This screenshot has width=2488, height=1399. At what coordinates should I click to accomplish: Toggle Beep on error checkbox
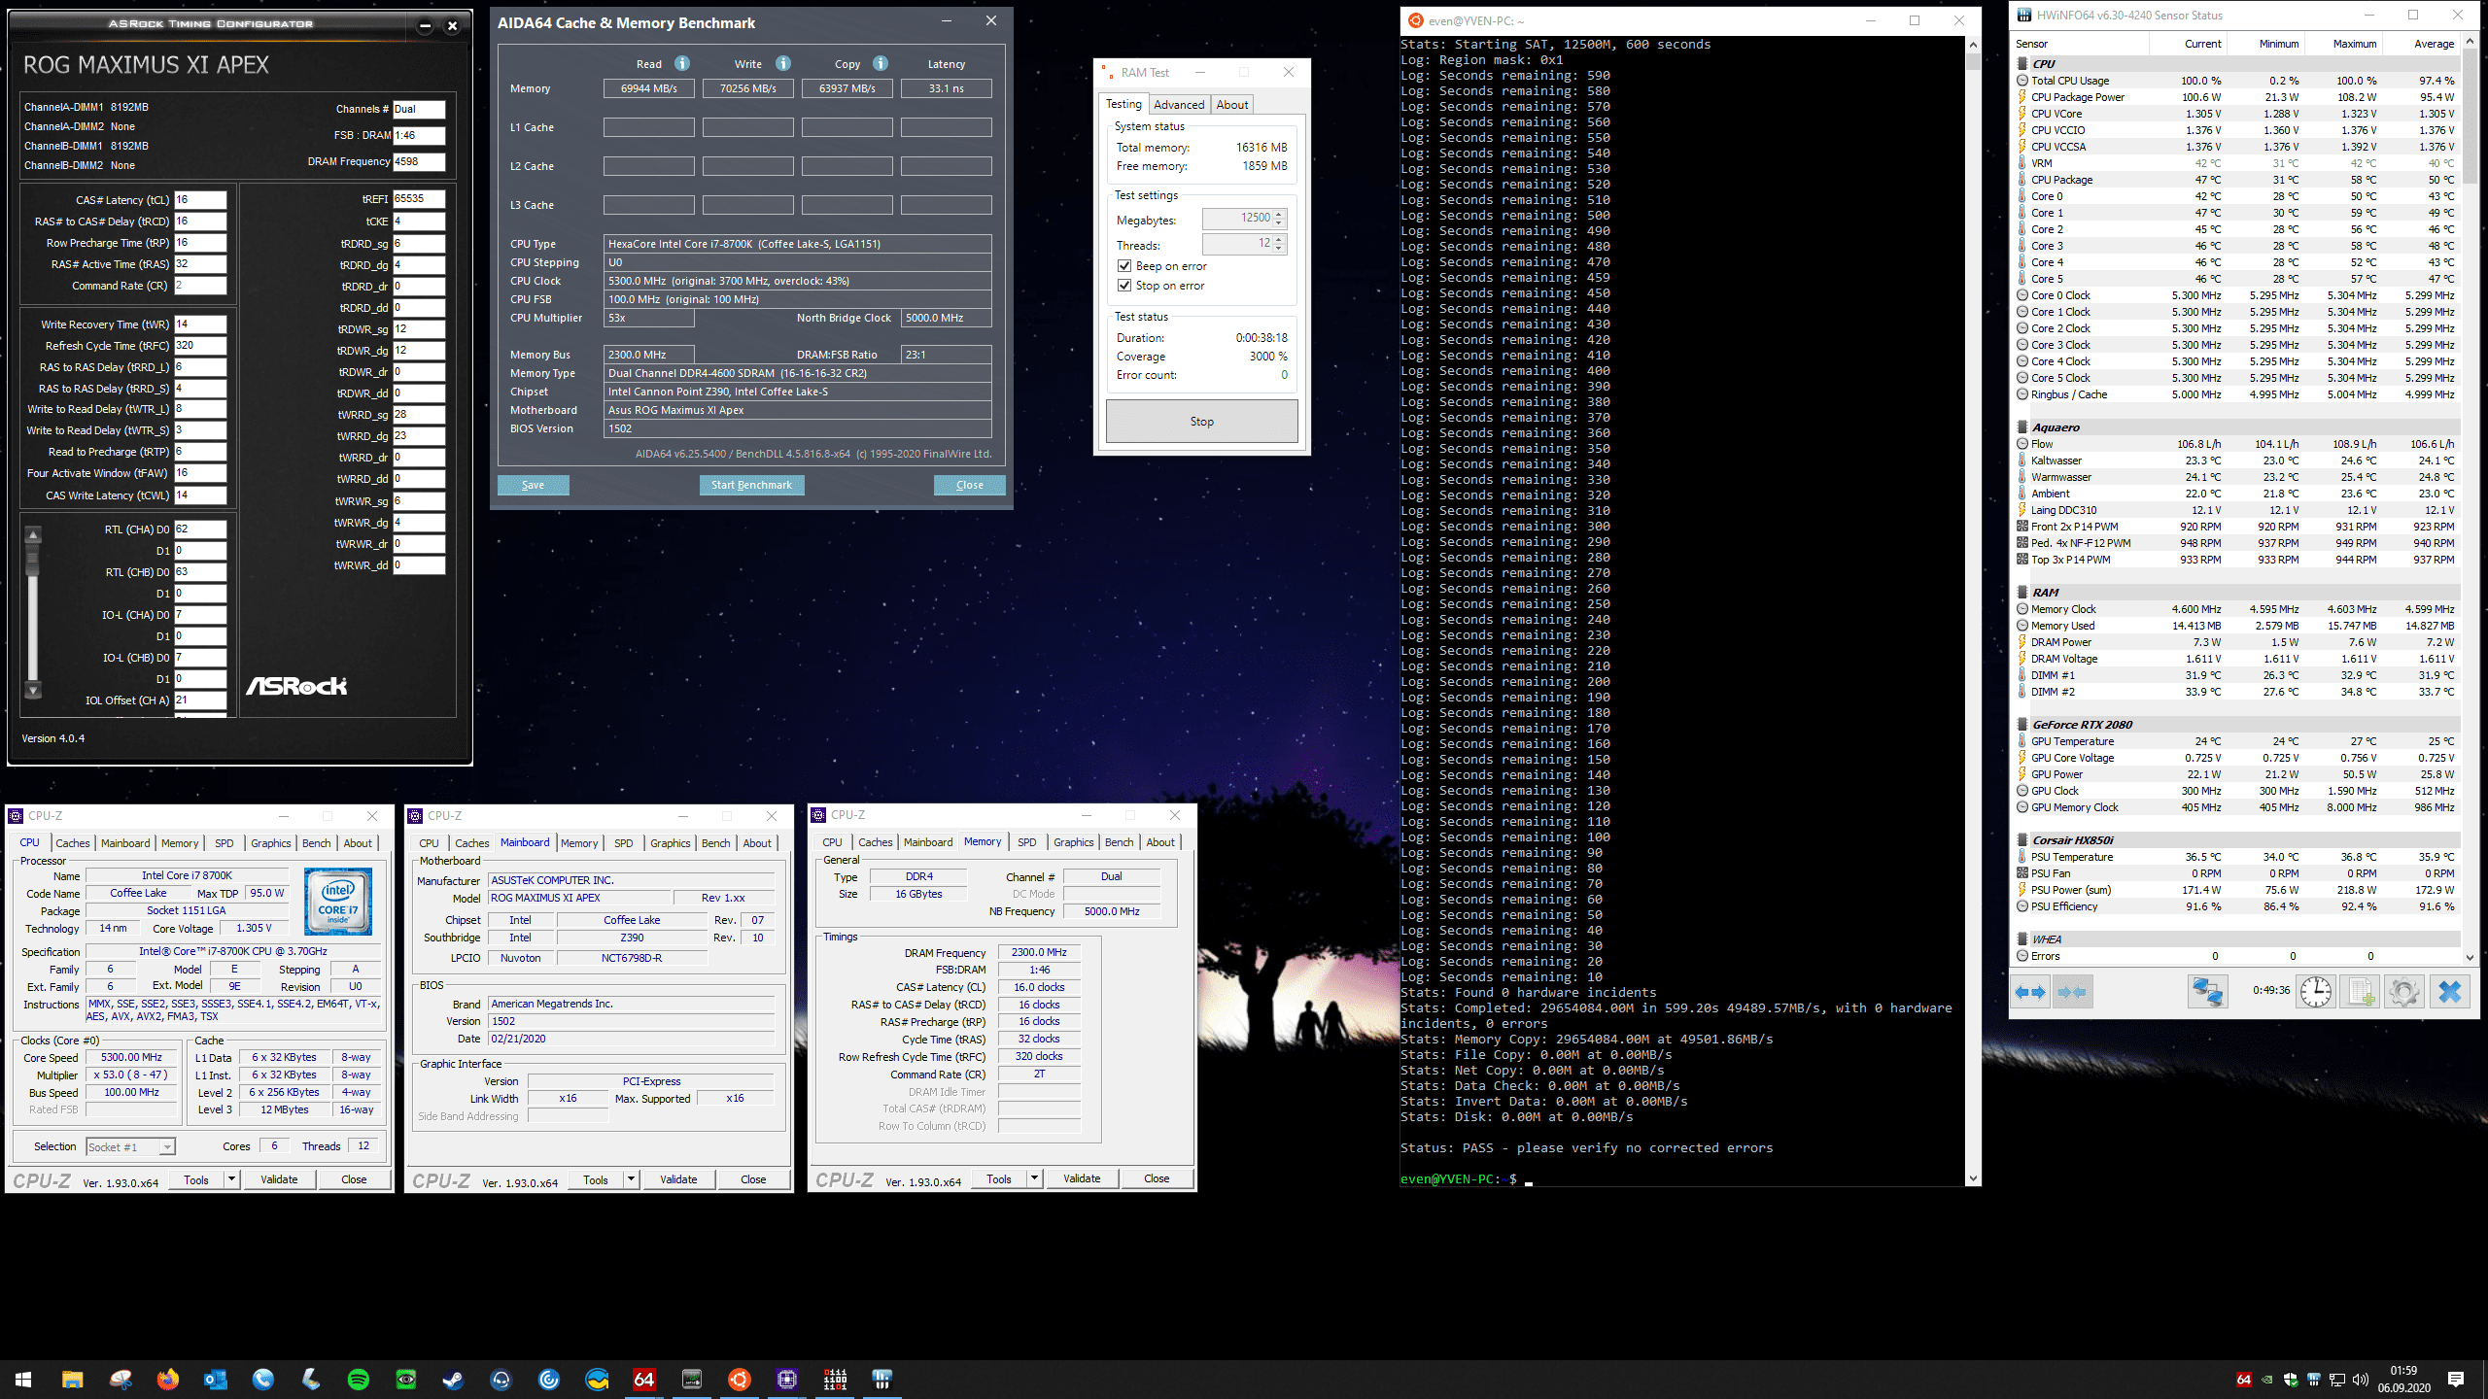tap(1124, 266)
